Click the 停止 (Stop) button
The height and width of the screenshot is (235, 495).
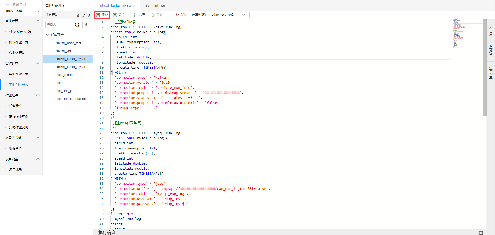(x=157, y=15)
